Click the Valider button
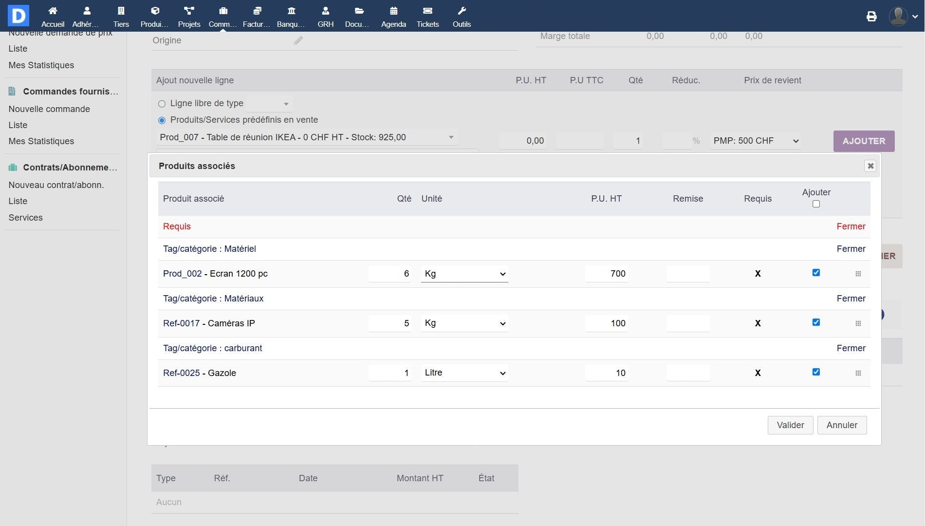Screen dimensions: 925x526 tap(790, 425)
